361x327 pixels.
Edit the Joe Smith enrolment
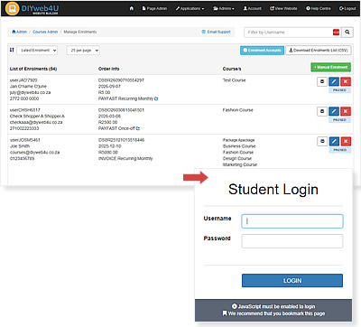click(334, 141)
